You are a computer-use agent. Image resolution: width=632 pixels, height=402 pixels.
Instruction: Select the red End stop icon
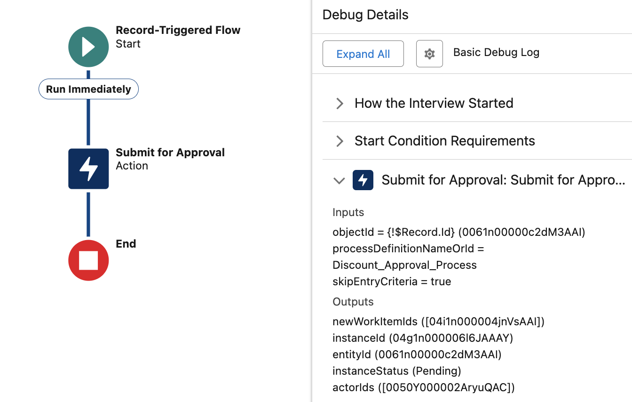coord(88,260)
